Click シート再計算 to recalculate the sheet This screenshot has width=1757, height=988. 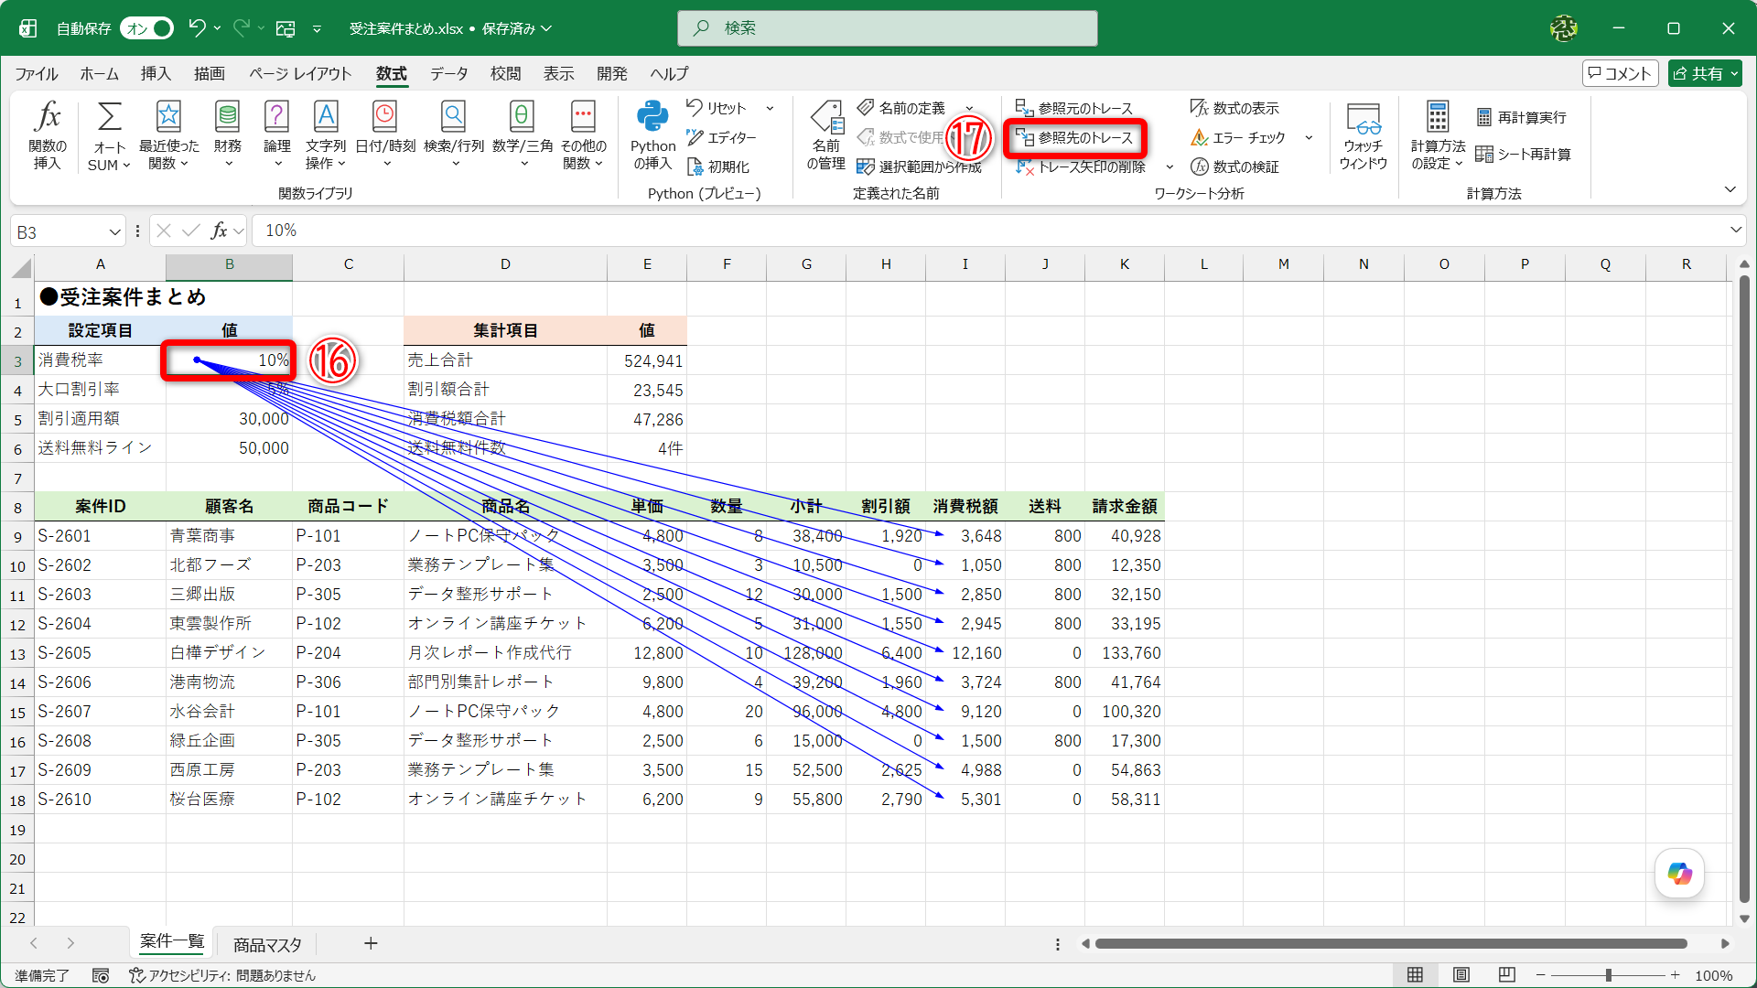click(1524, 154)
